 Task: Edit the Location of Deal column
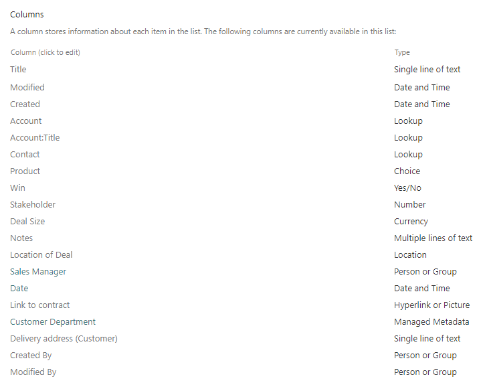41,255
